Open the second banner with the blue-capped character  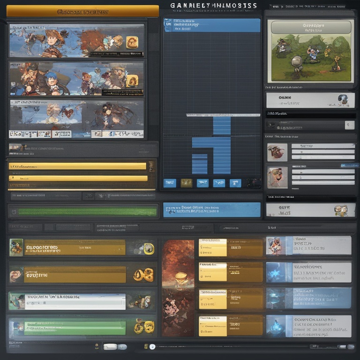point(77,79)
